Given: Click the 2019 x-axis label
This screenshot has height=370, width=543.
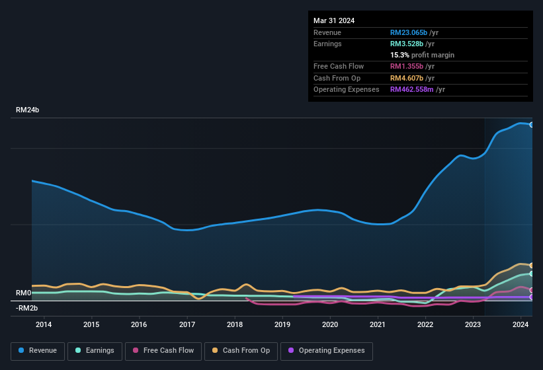Looking at the screenshot, I should pos(282,324).
